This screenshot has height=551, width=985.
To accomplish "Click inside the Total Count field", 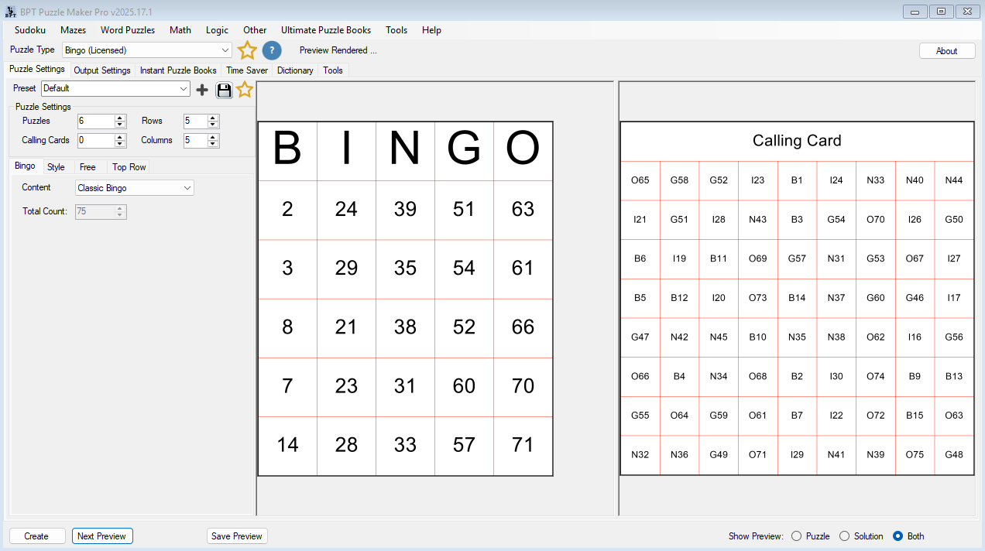I will pyautogui.click(x=93, y=210).
